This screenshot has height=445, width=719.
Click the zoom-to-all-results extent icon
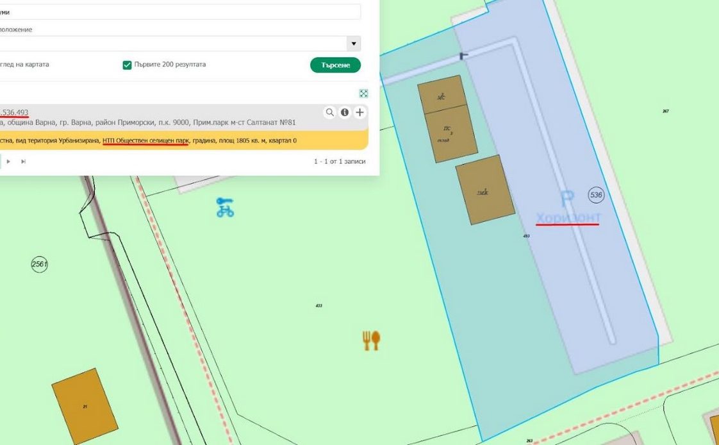(x=363, y=94)
